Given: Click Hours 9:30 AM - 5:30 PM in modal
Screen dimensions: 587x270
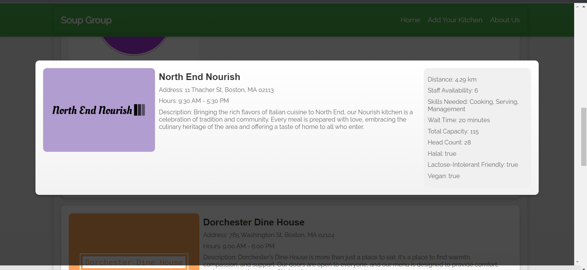Looking at the screenshot, I should tap(194, 101).
